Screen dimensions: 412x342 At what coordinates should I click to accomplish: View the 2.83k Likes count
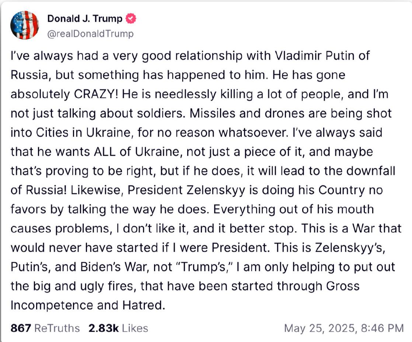(104, 328)
